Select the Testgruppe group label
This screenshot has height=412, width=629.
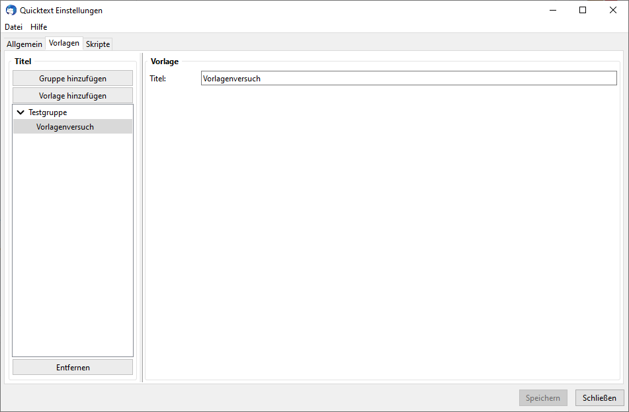(48, 112)
